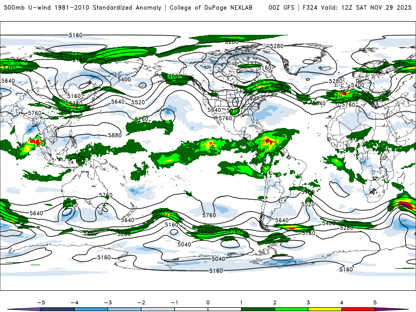This screenshot has width=416, height=312.
Task: Click the yellow 3 to 4 colorbar segment
Action: [x=324, y=309]
